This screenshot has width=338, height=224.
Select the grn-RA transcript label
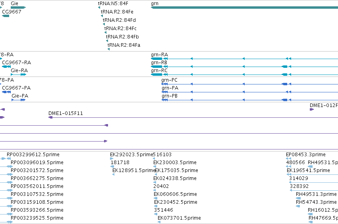click(159, 55)
